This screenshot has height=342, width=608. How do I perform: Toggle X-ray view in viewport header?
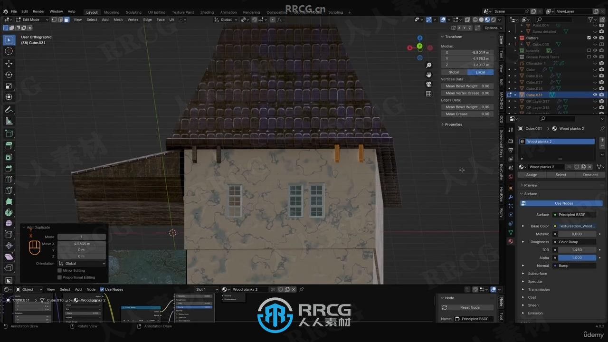click(x=467, y=19)
